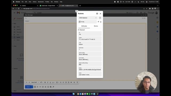Screen dimensions: 171x96
Task: Toggle confidential mode icon
Action: click(x=51, y=87)
